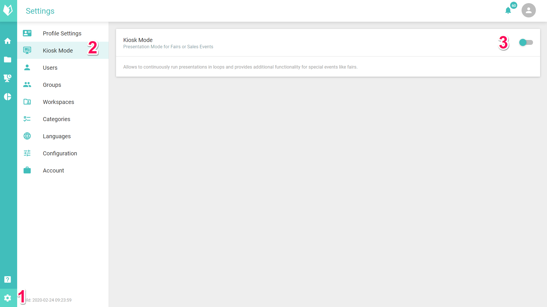The height and width of the screenshot is (307, 547).
Task: Open the user avatar account icon
Action: (528, 11)
